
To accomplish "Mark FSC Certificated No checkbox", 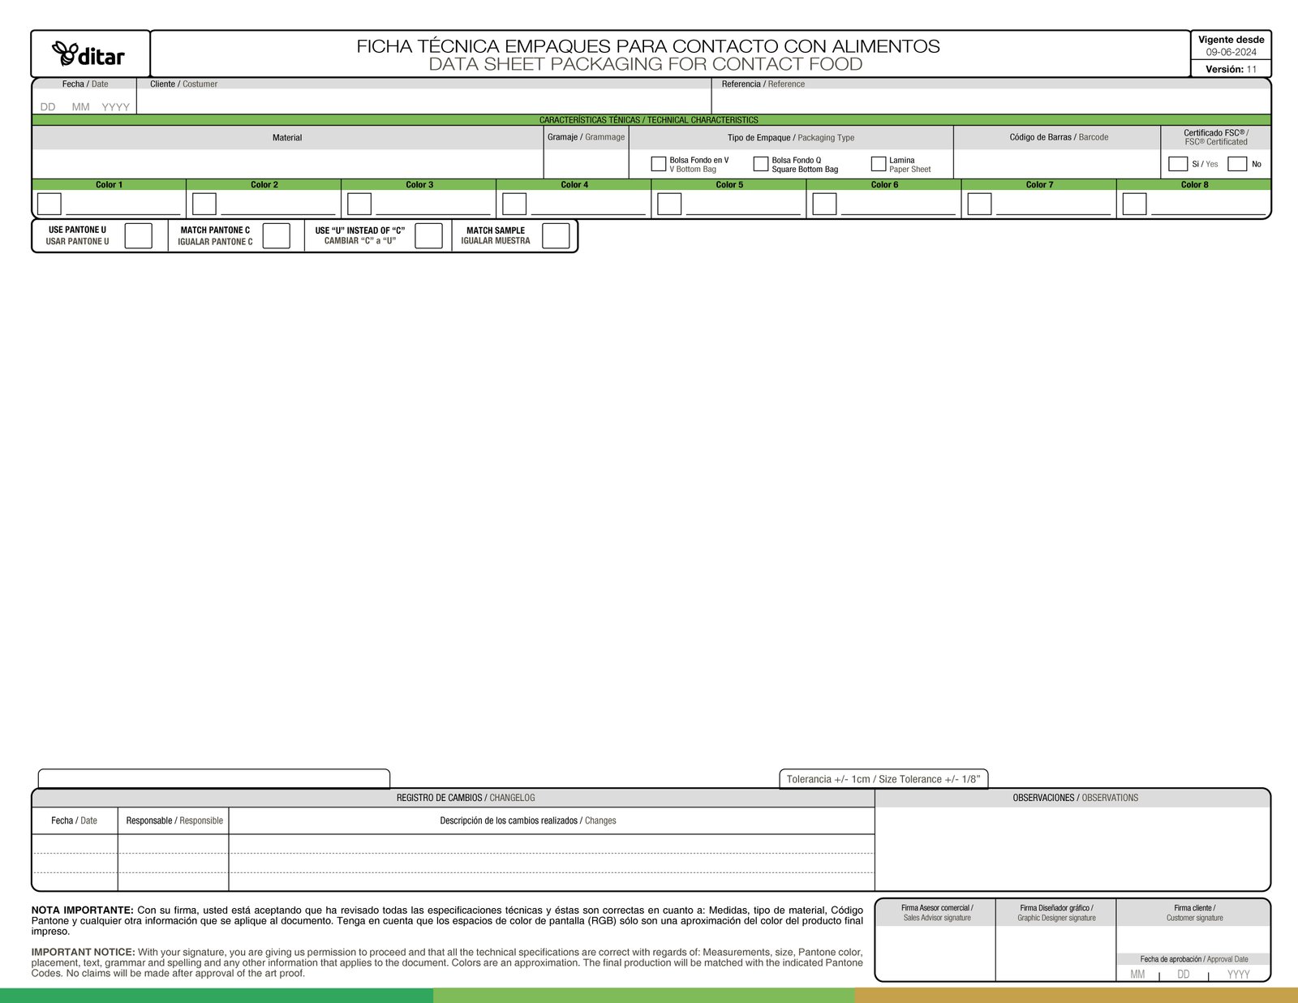I will click(x=1237, y=164).
